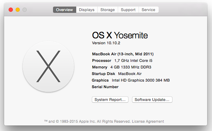Click the Intel HD Graphics 3000 line

click(131, 80)
